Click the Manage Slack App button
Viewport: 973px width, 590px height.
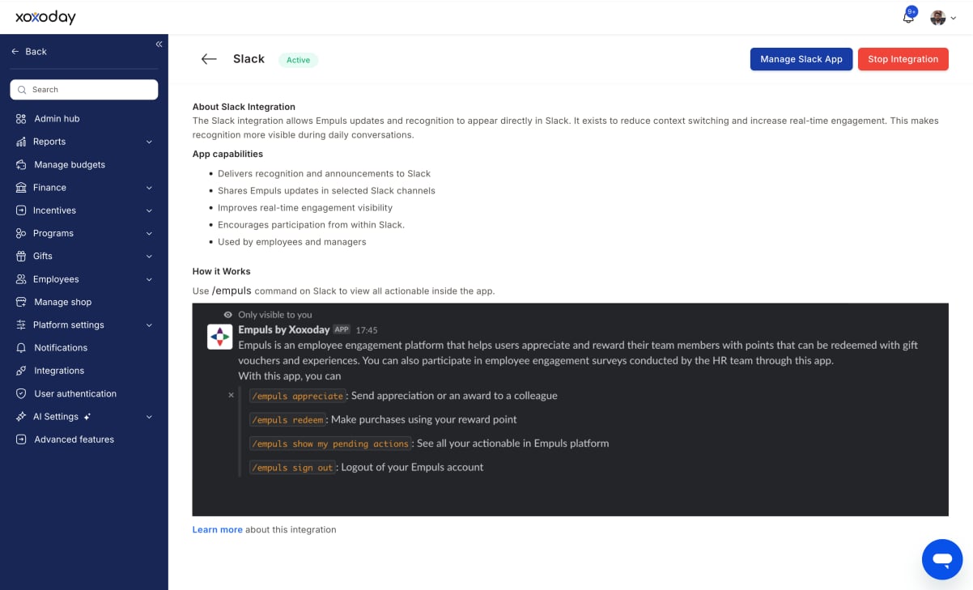point(801,59)
